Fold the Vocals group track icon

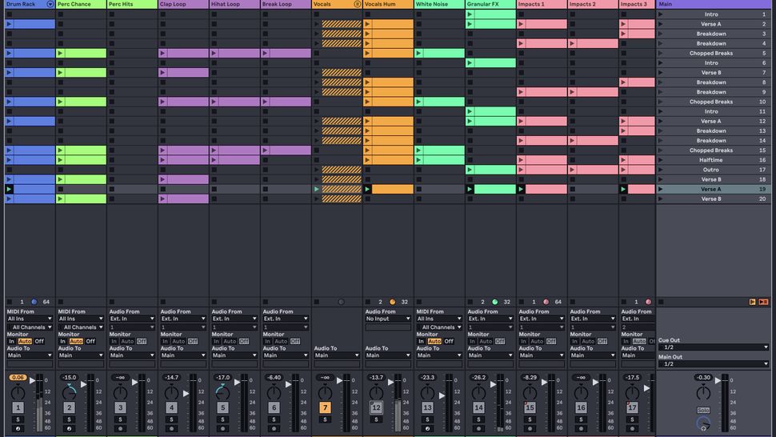click(x=358, y=4)
